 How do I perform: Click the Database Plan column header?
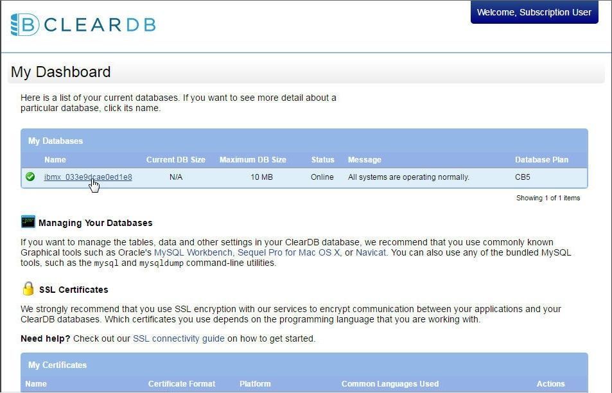(542, 160)
